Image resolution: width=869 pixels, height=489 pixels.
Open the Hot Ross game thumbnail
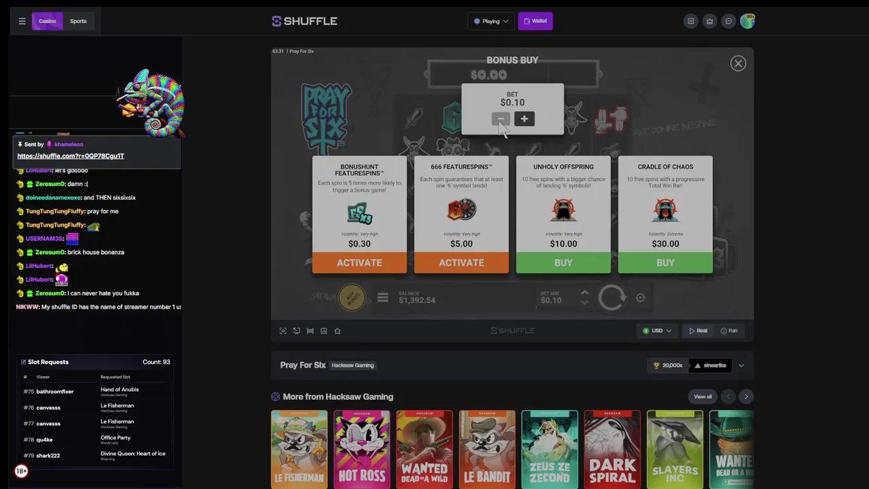point(362,449)
